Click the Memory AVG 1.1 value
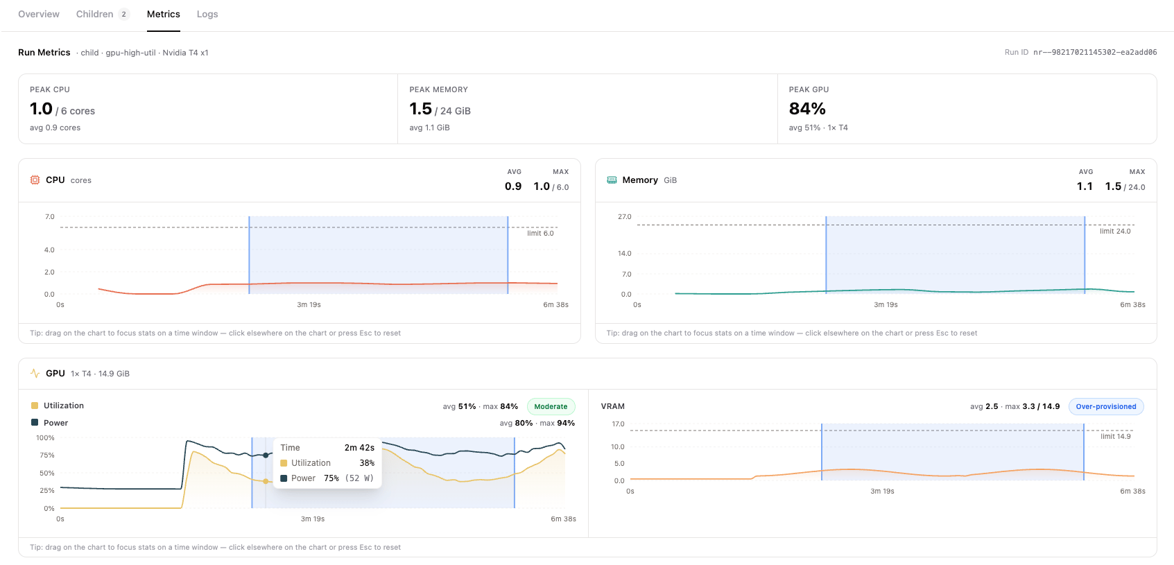The image size is (1174, 565). click(x=1085, y=186)
